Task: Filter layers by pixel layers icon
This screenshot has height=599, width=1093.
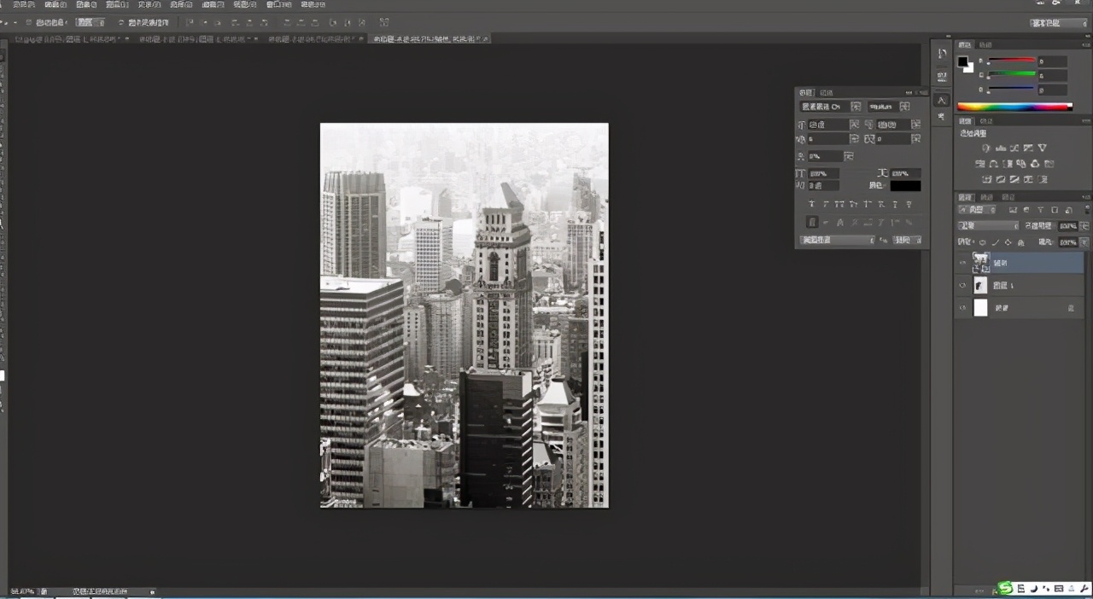Action: coord(1013,210)
